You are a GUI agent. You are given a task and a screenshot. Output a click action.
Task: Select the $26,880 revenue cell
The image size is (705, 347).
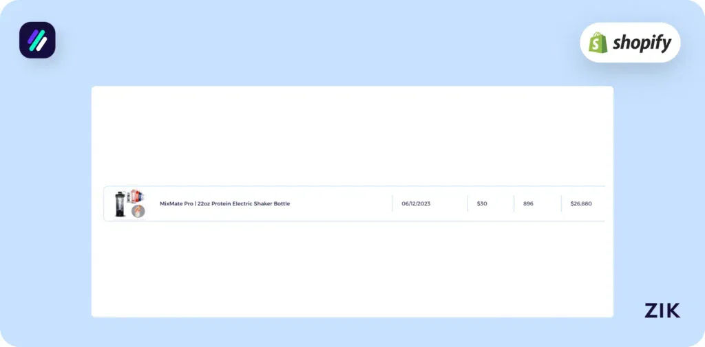click(581, 204)
